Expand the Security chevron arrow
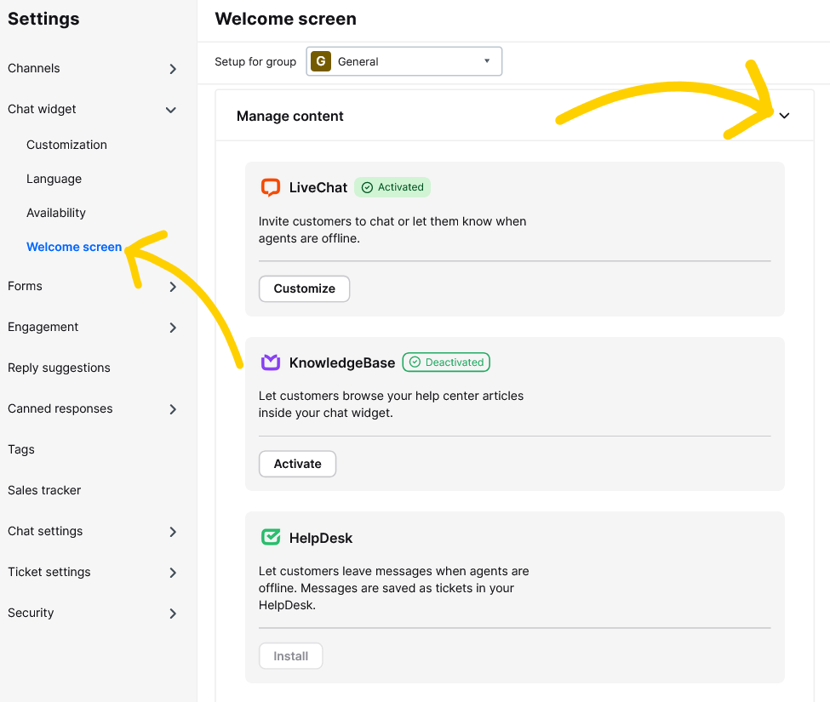 173,614
